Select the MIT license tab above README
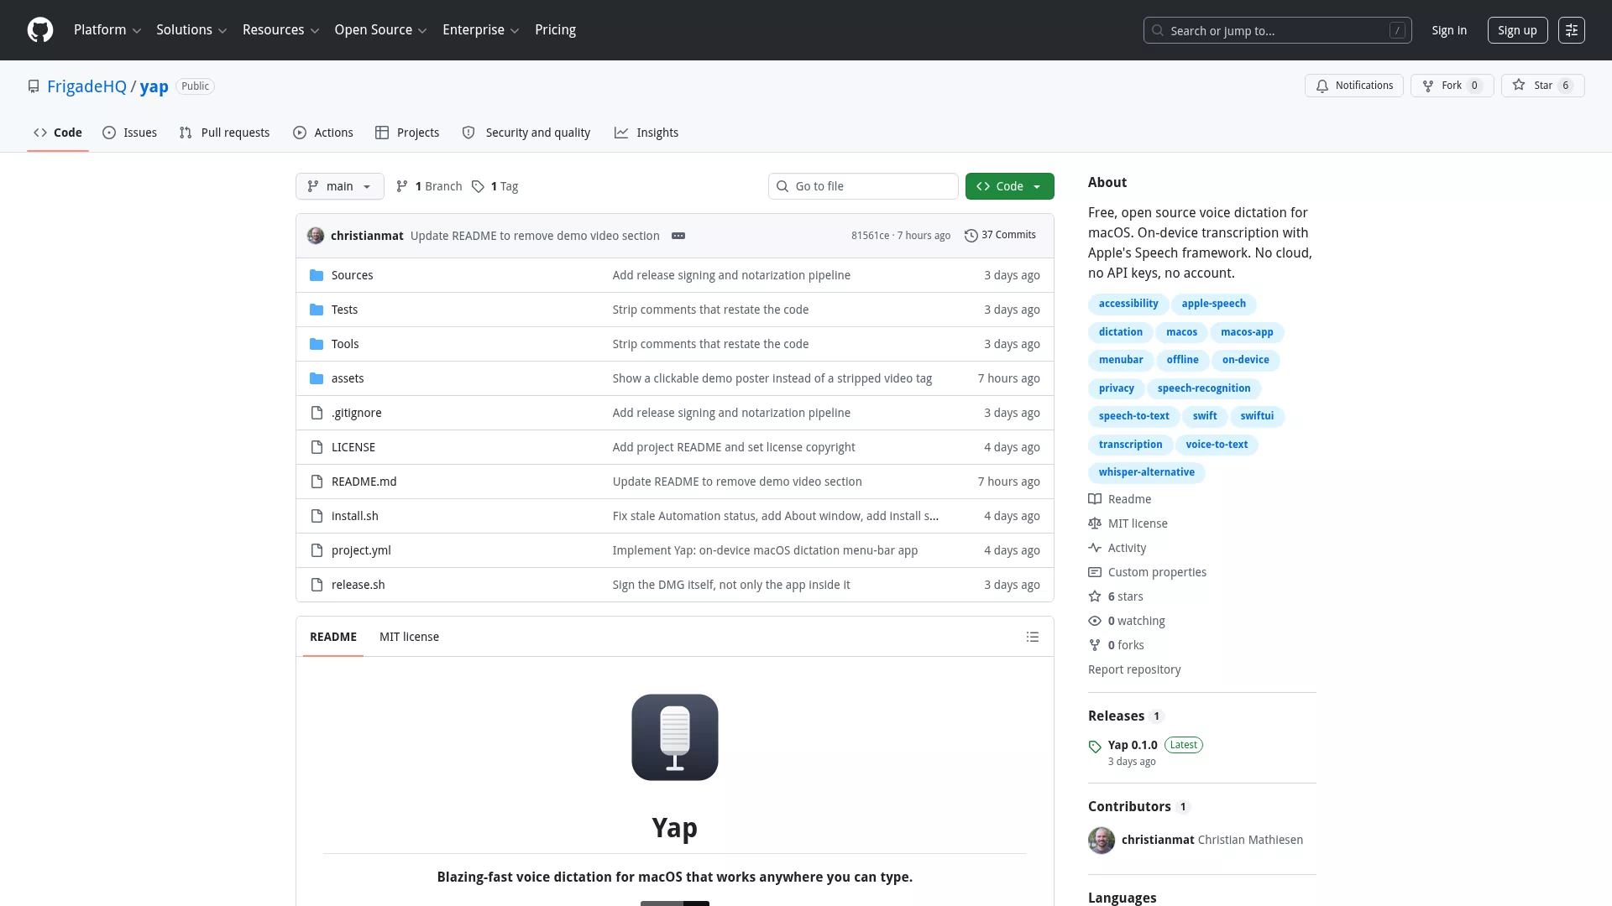This screenshot has height=906, width=1612. [x=409, y=637]
